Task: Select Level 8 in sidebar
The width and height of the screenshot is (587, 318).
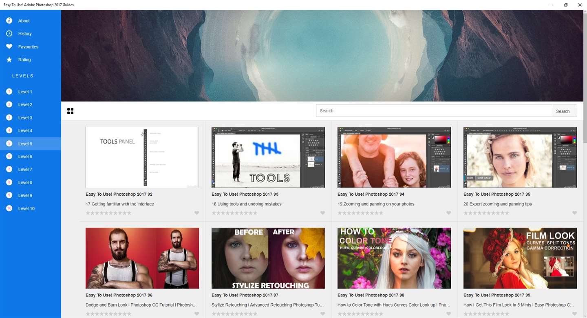Action: (x=31, y=183)
